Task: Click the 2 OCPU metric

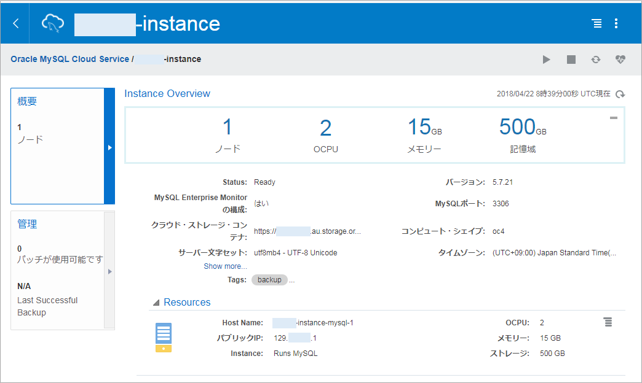Action: coord(325,135)
